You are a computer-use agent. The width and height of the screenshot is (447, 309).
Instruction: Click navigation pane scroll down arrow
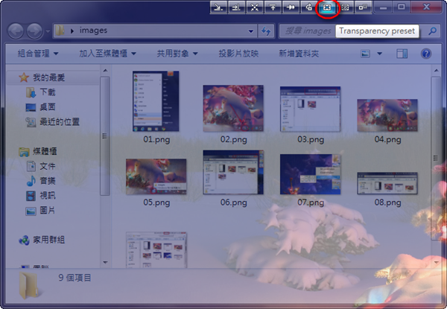[x=105, y=262]
